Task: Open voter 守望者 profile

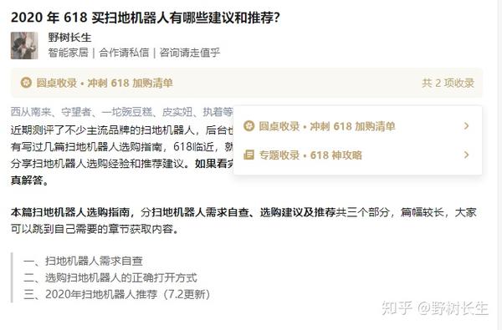Action: pos(76,112)
